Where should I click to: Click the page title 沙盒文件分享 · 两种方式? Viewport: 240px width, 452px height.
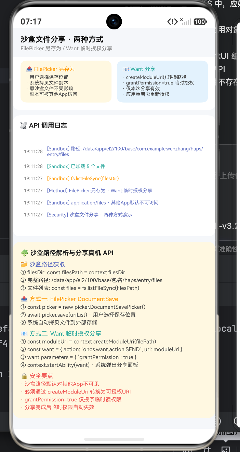(62, 39)
